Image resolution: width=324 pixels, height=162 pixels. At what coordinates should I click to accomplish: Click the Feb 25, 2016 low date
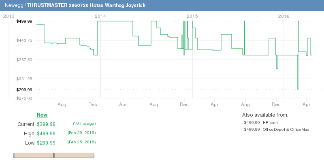tap(82, 142)
